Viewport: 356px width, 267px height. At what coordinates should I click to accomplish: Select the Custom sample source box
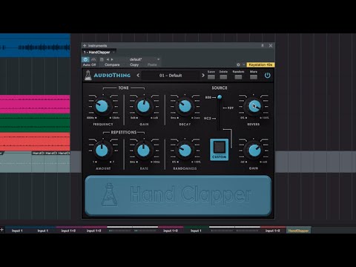coord(219,149)
